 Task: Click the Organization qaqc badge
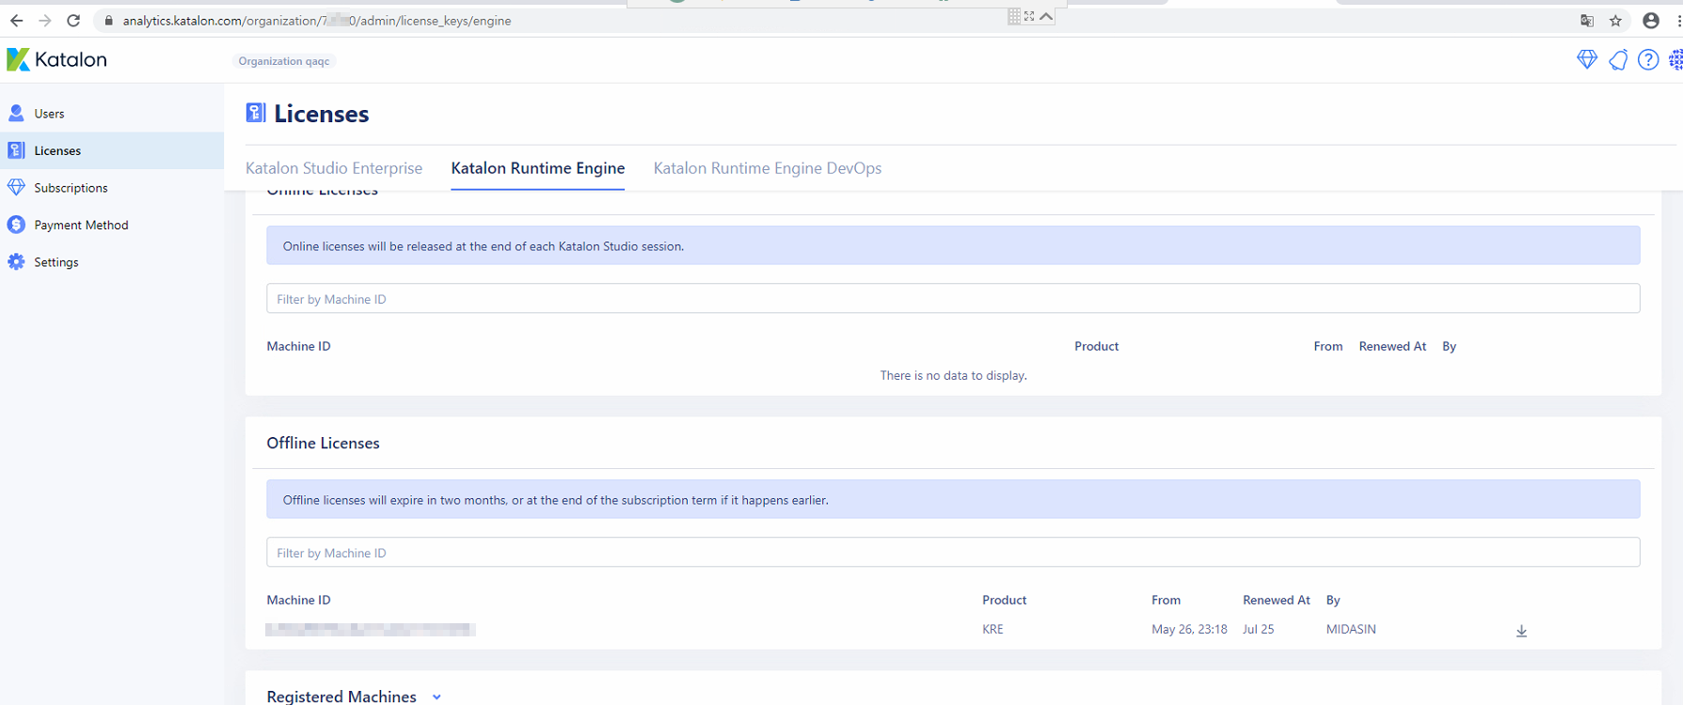pyautogui.click(x=284, y=61)
